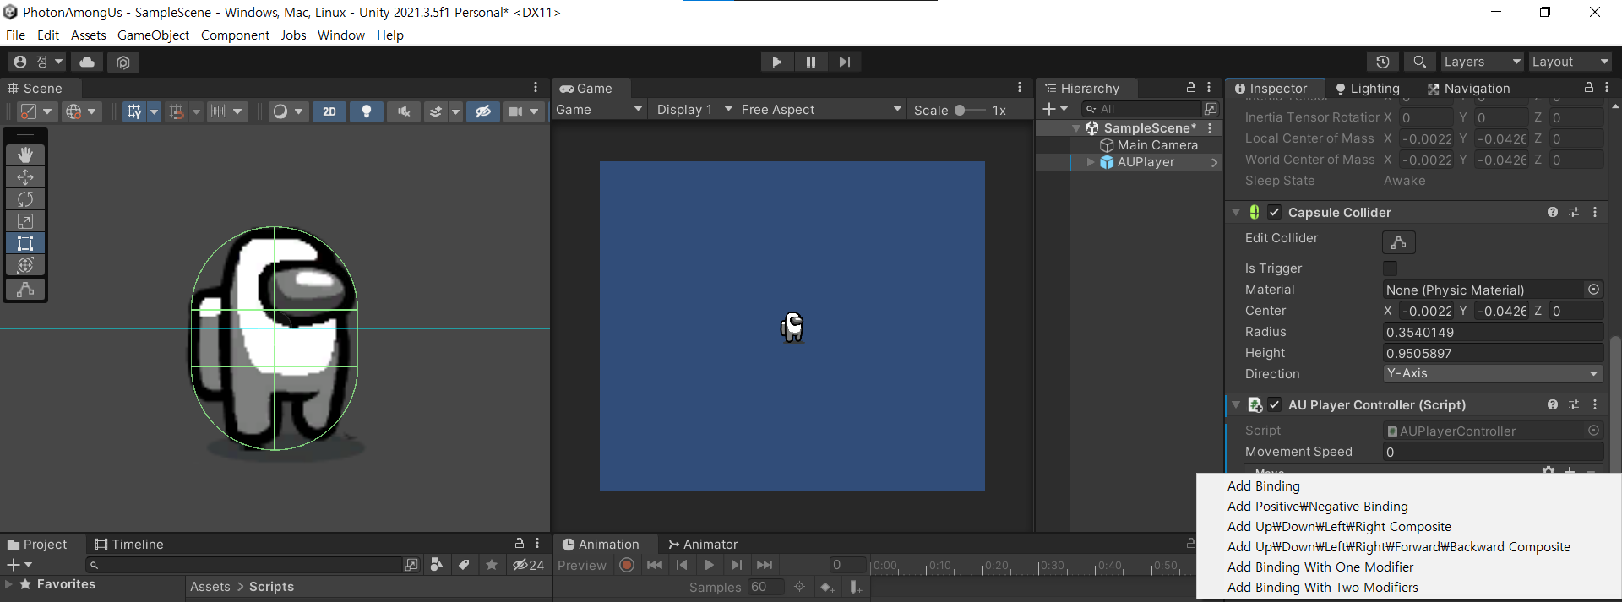This screenshot has height=602, width=1622.
Task: Open AU Player Controller help reference
Action: click(1553, 405)
